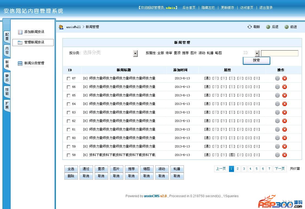The image size is (305, 209).
Task: Click the refresh icon labeled 刷新
Action: click(x=250, y=27)
